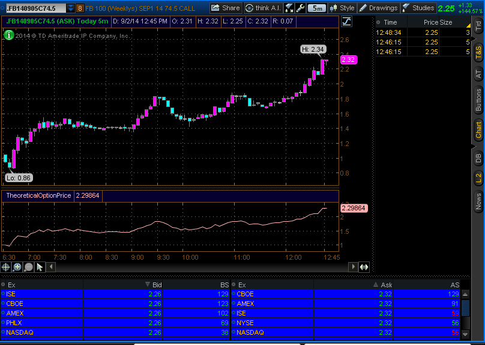Click the scroll chart left arrow
The width and height of the screenshot is (485, 345).
point(51,267)
